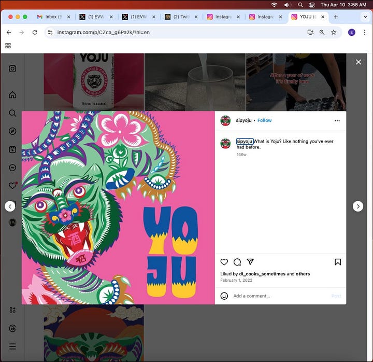This screenshot has height=362, width=373.
Task: Open Control Center in menu bar
Action: [x=312, y=5]
